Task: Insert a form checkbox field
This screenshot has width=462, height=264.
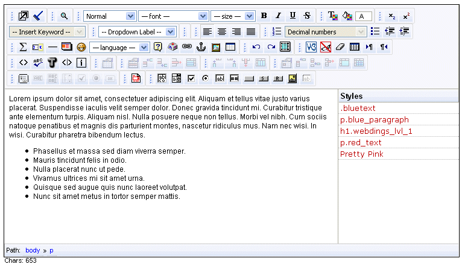Action: click(191, 78)
